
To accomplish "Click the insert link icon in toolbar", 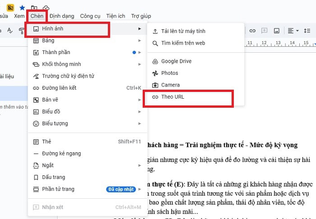I will [253, 31].
